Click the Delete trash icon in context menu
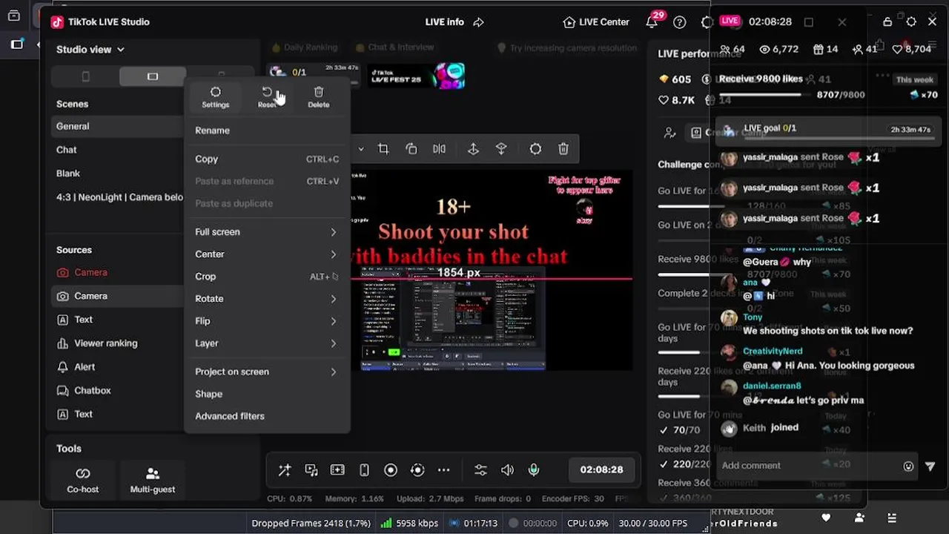This screenshot has width=949, height=534. pos(318,96)
